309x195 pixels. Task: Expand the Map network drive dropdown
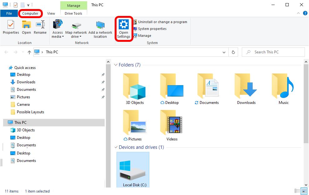81,37
